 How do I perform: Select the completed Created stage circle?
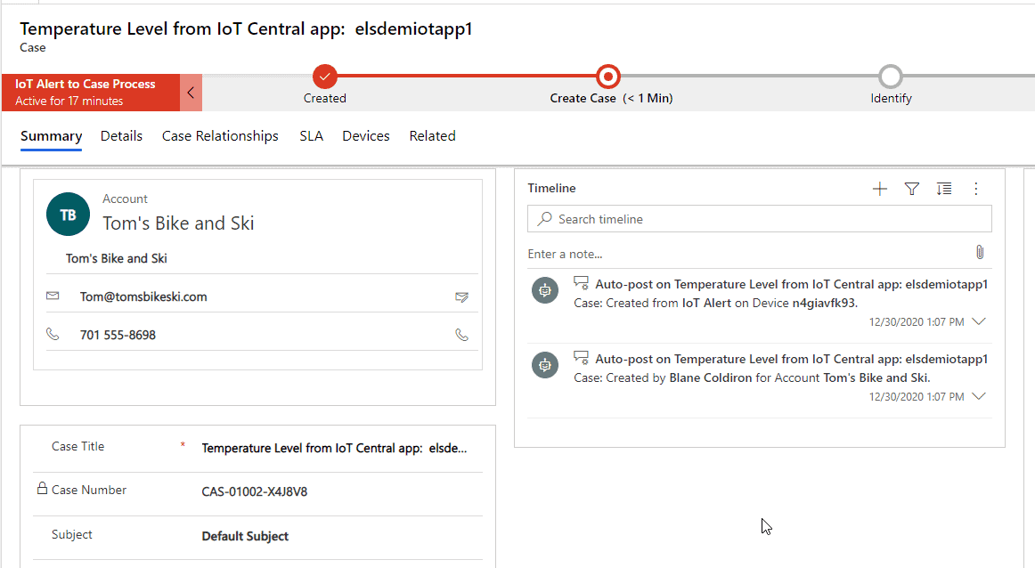pos(325,77)
